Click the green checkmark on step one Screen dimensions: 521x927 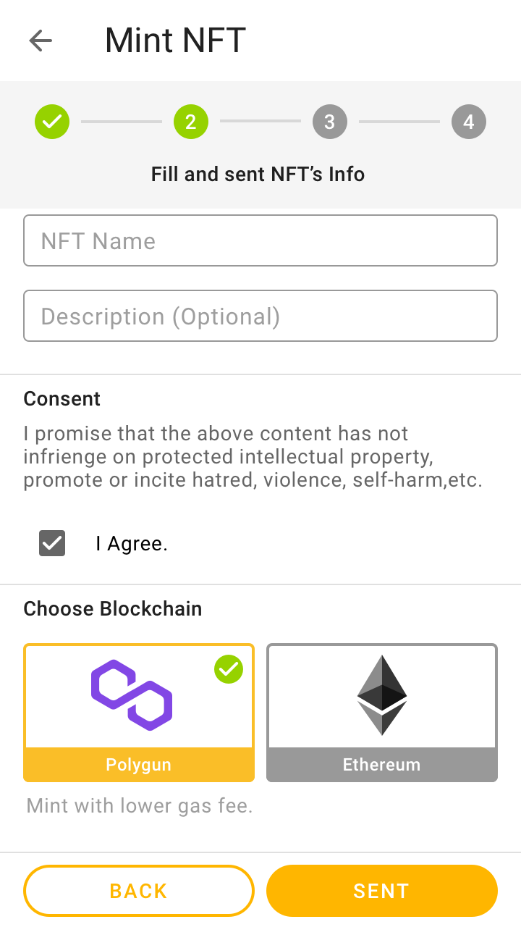tap(51, 122)
